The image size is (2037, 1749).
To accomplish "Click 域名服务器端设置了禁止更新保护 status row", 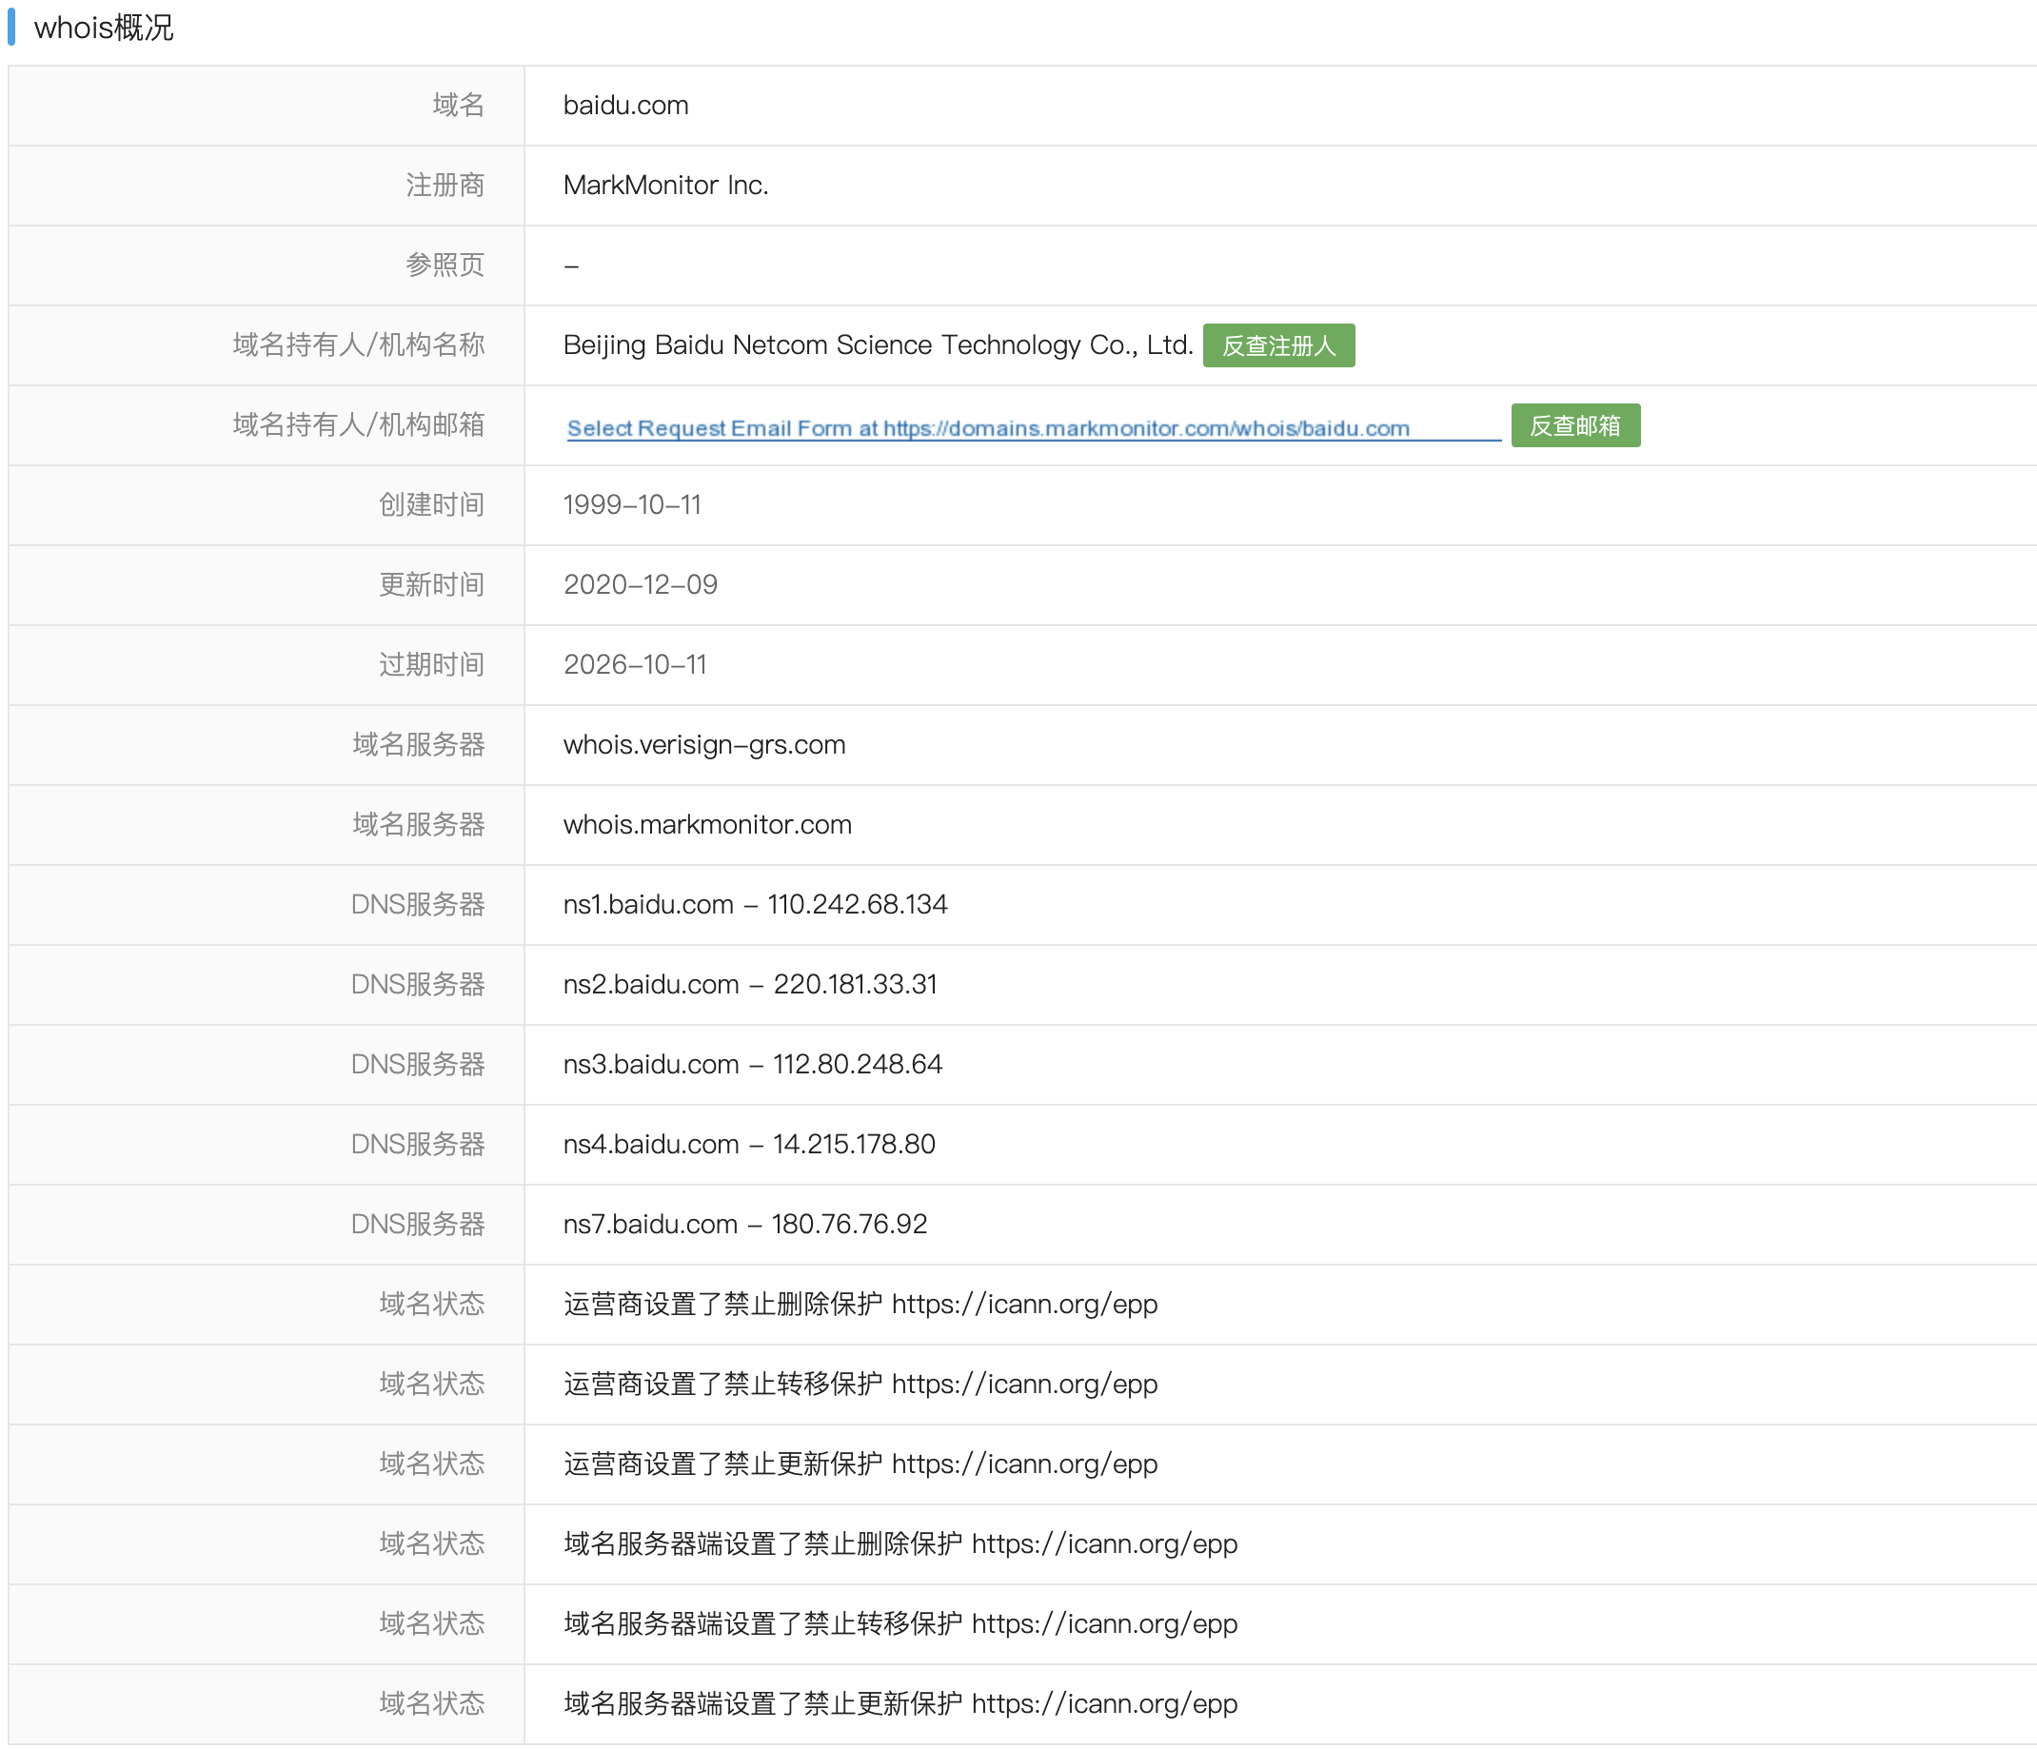I will (900, 1704).
